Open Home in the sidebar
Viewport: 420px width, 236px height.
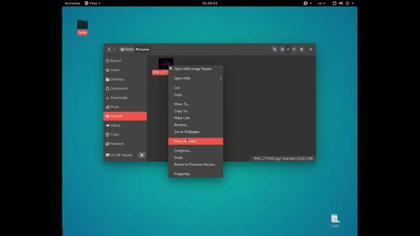tap(125, 70)
